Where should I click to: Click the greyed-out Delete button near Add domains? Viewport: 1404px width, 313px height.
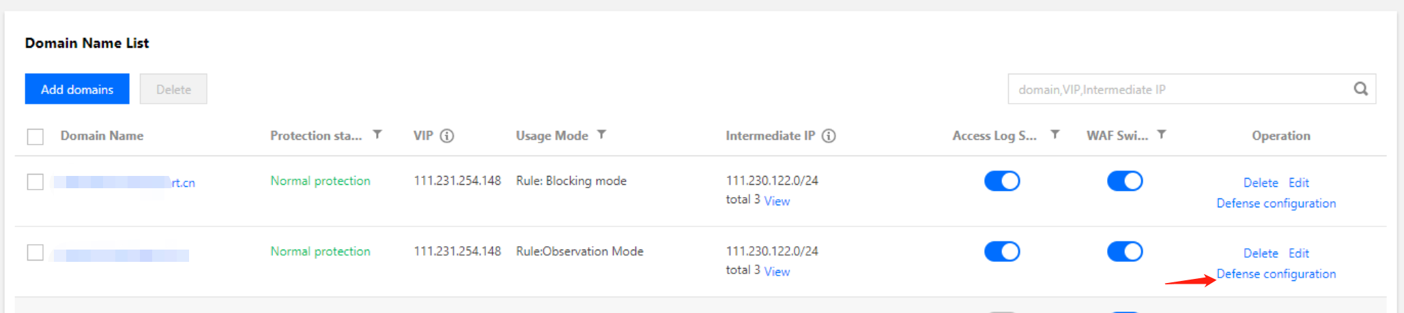pos(173,89)
